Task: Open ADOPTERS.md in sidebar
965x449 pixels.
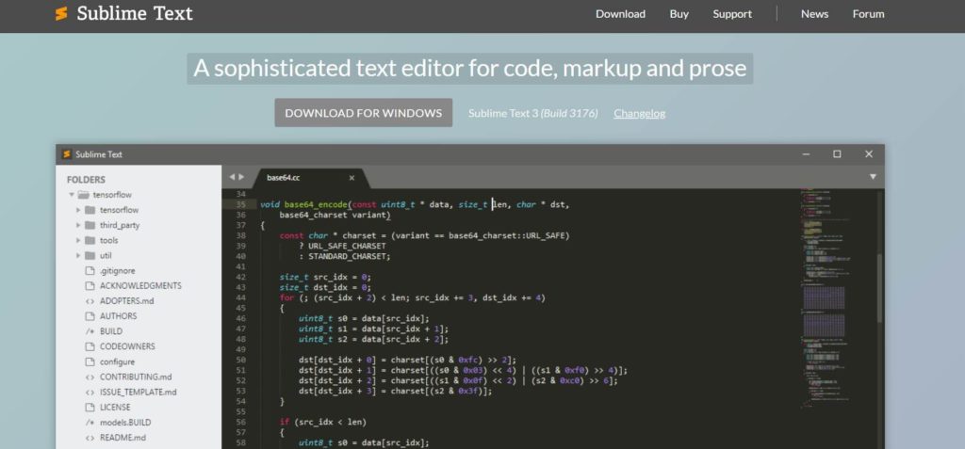Action: point(127,301)
